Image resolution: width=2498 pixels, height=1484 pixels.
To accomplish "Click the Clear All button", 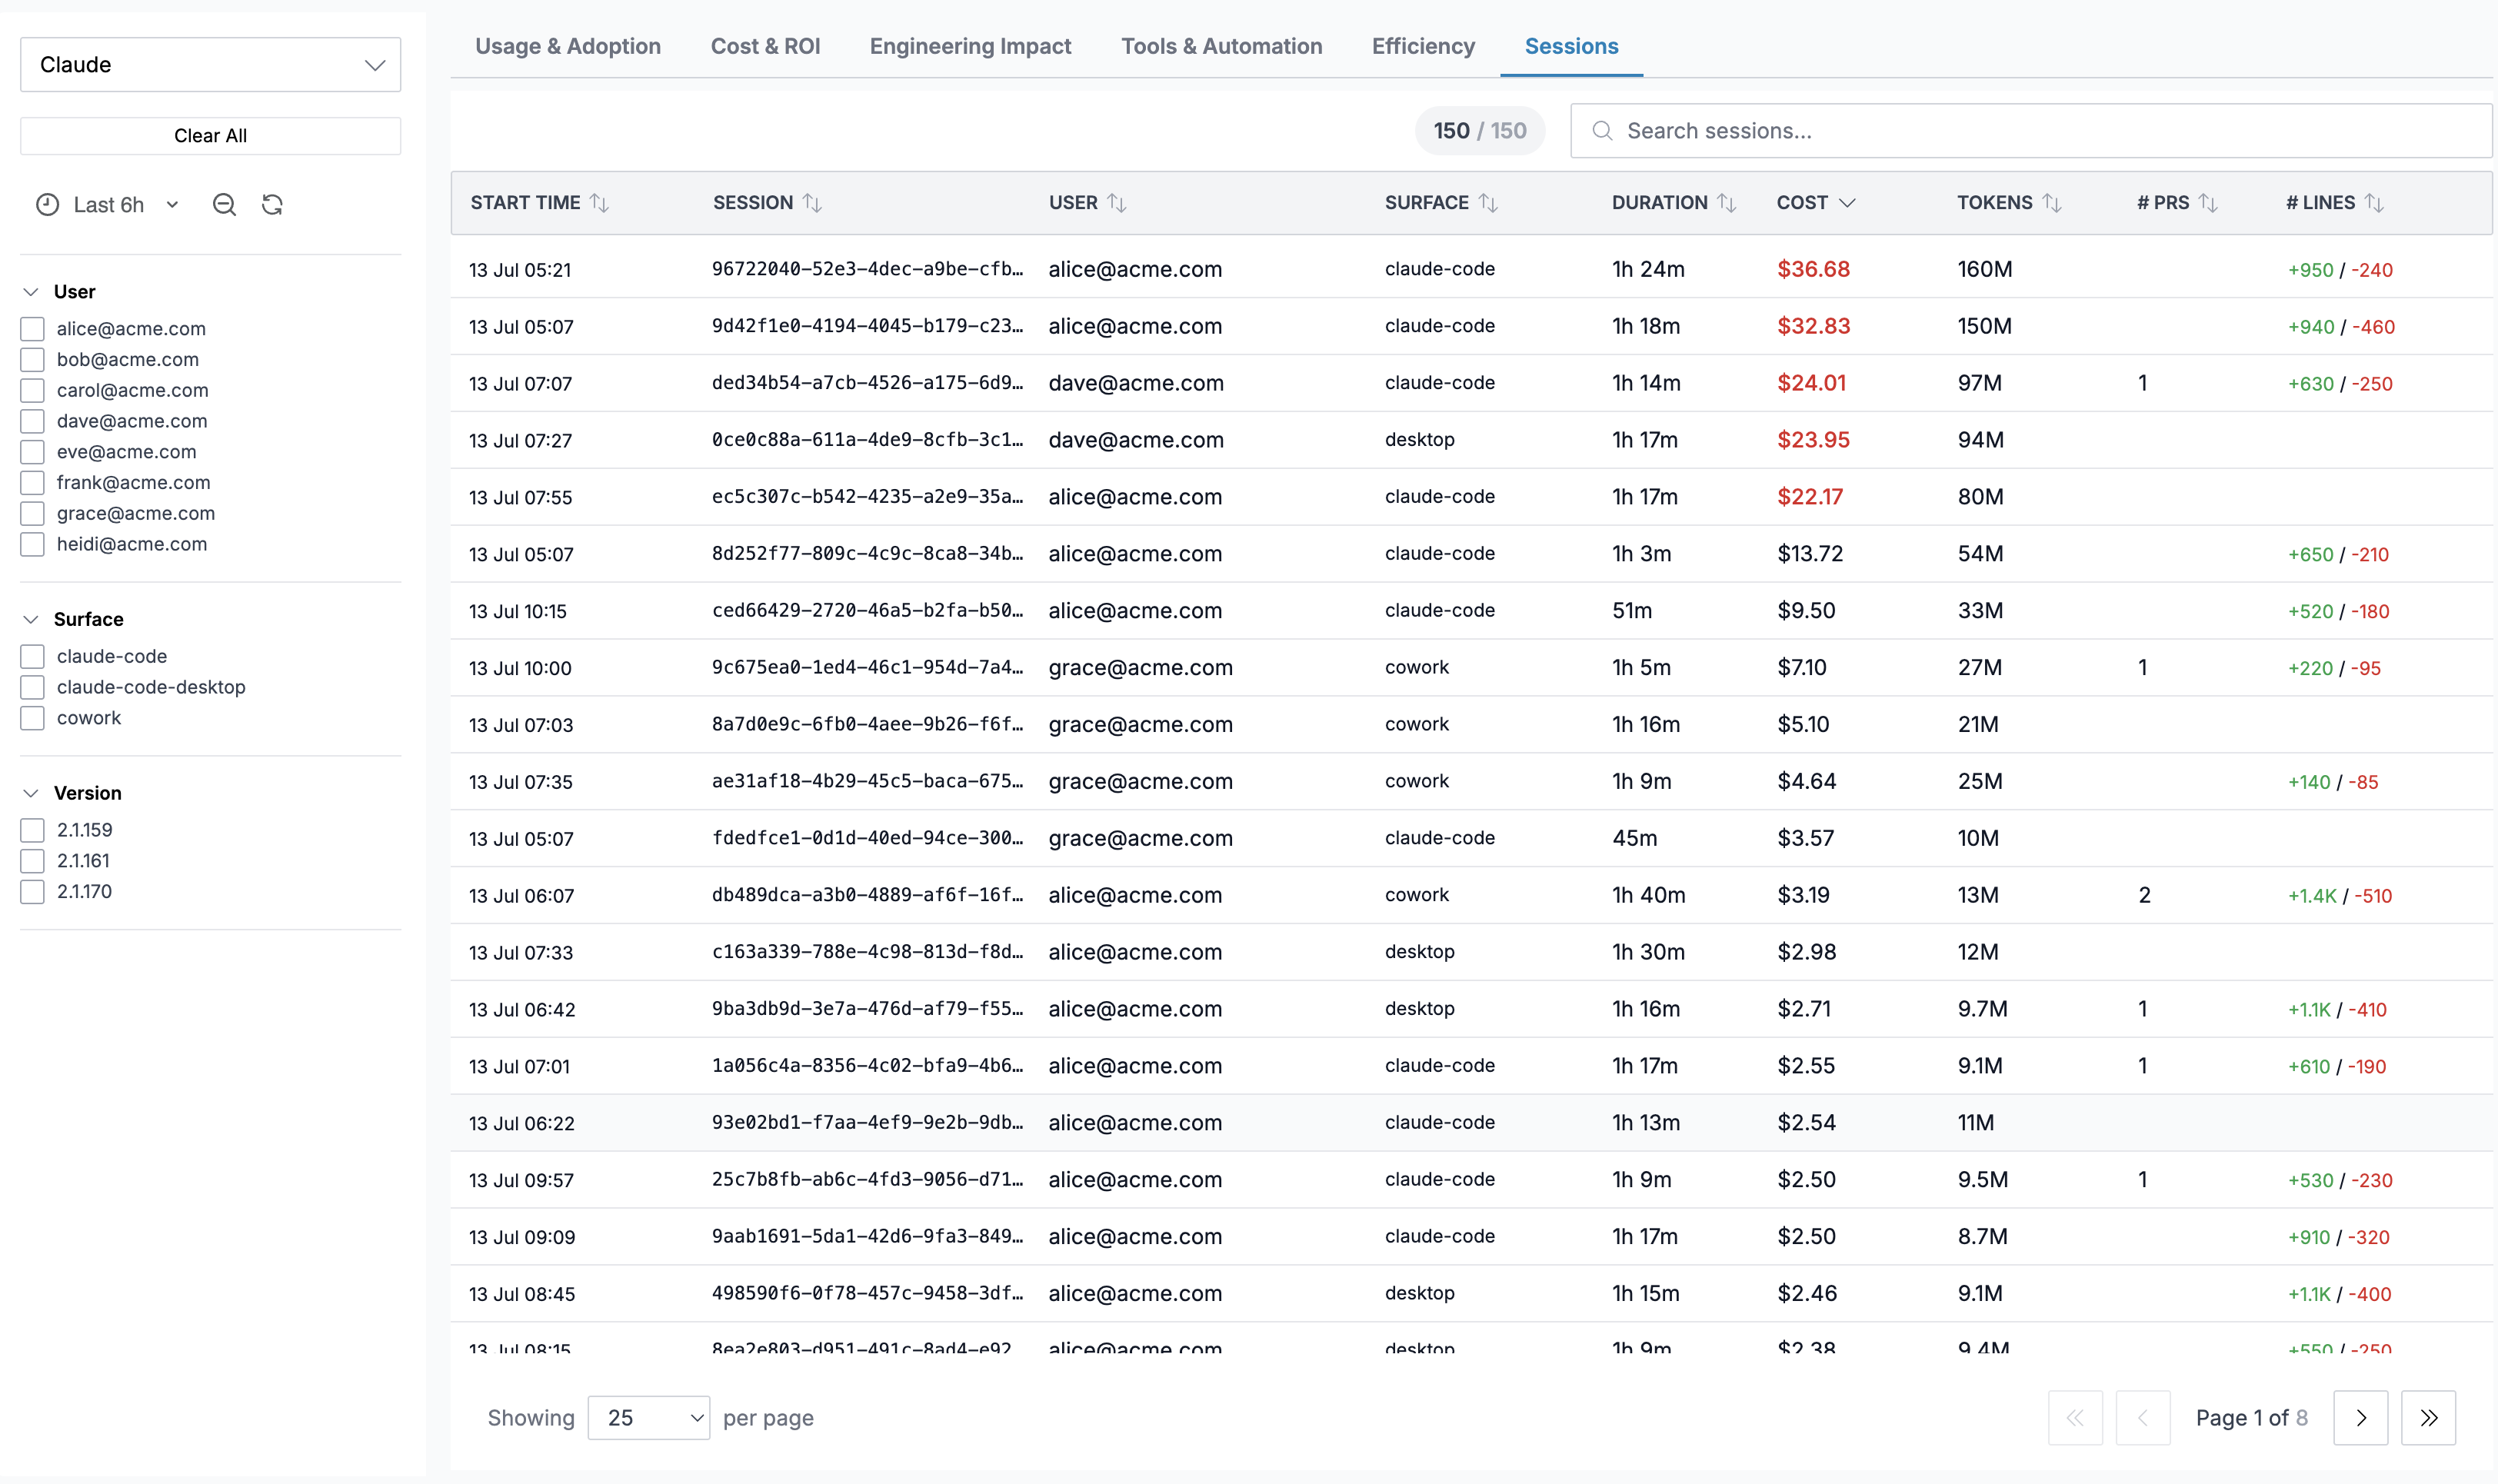I will [x=211, y=136].
